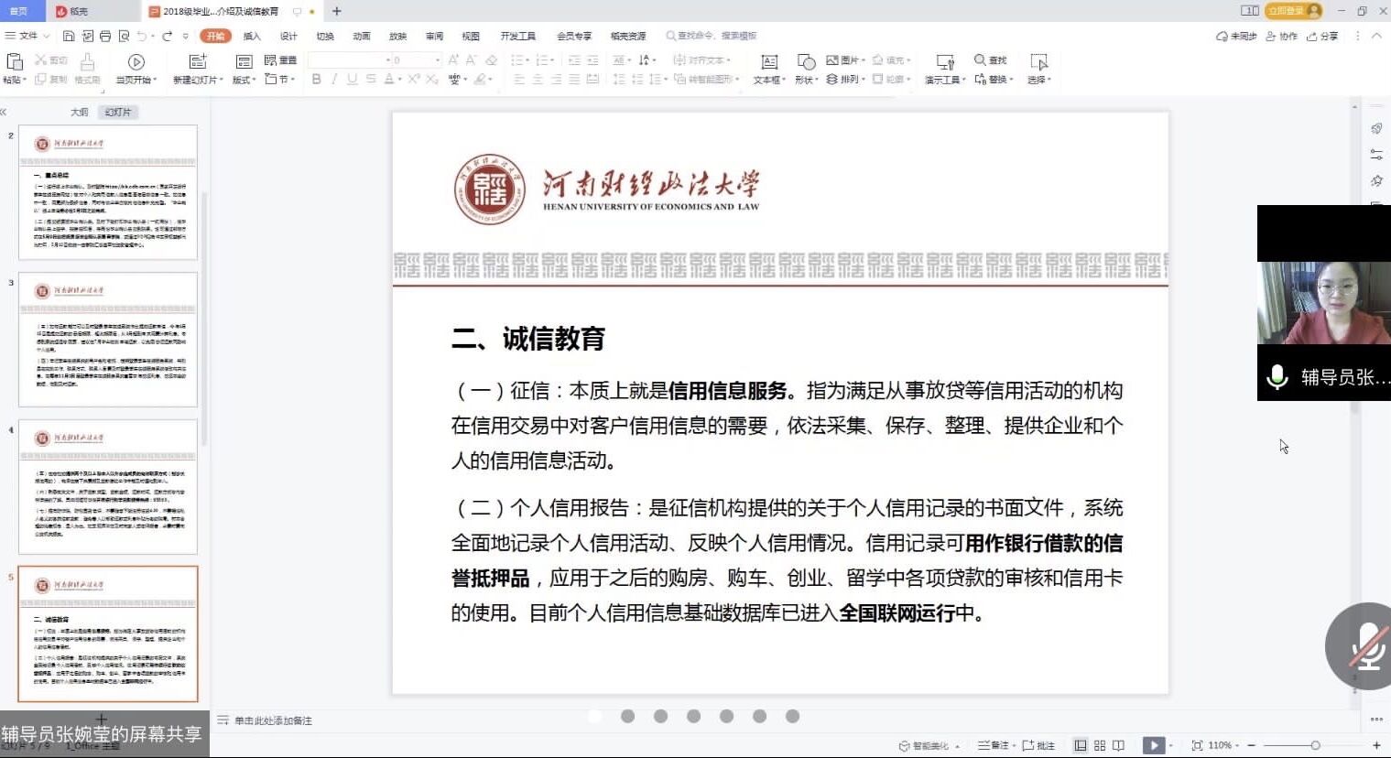1391x758 pixels.
Task: Open the font color picker
Action: click(392, 80)
